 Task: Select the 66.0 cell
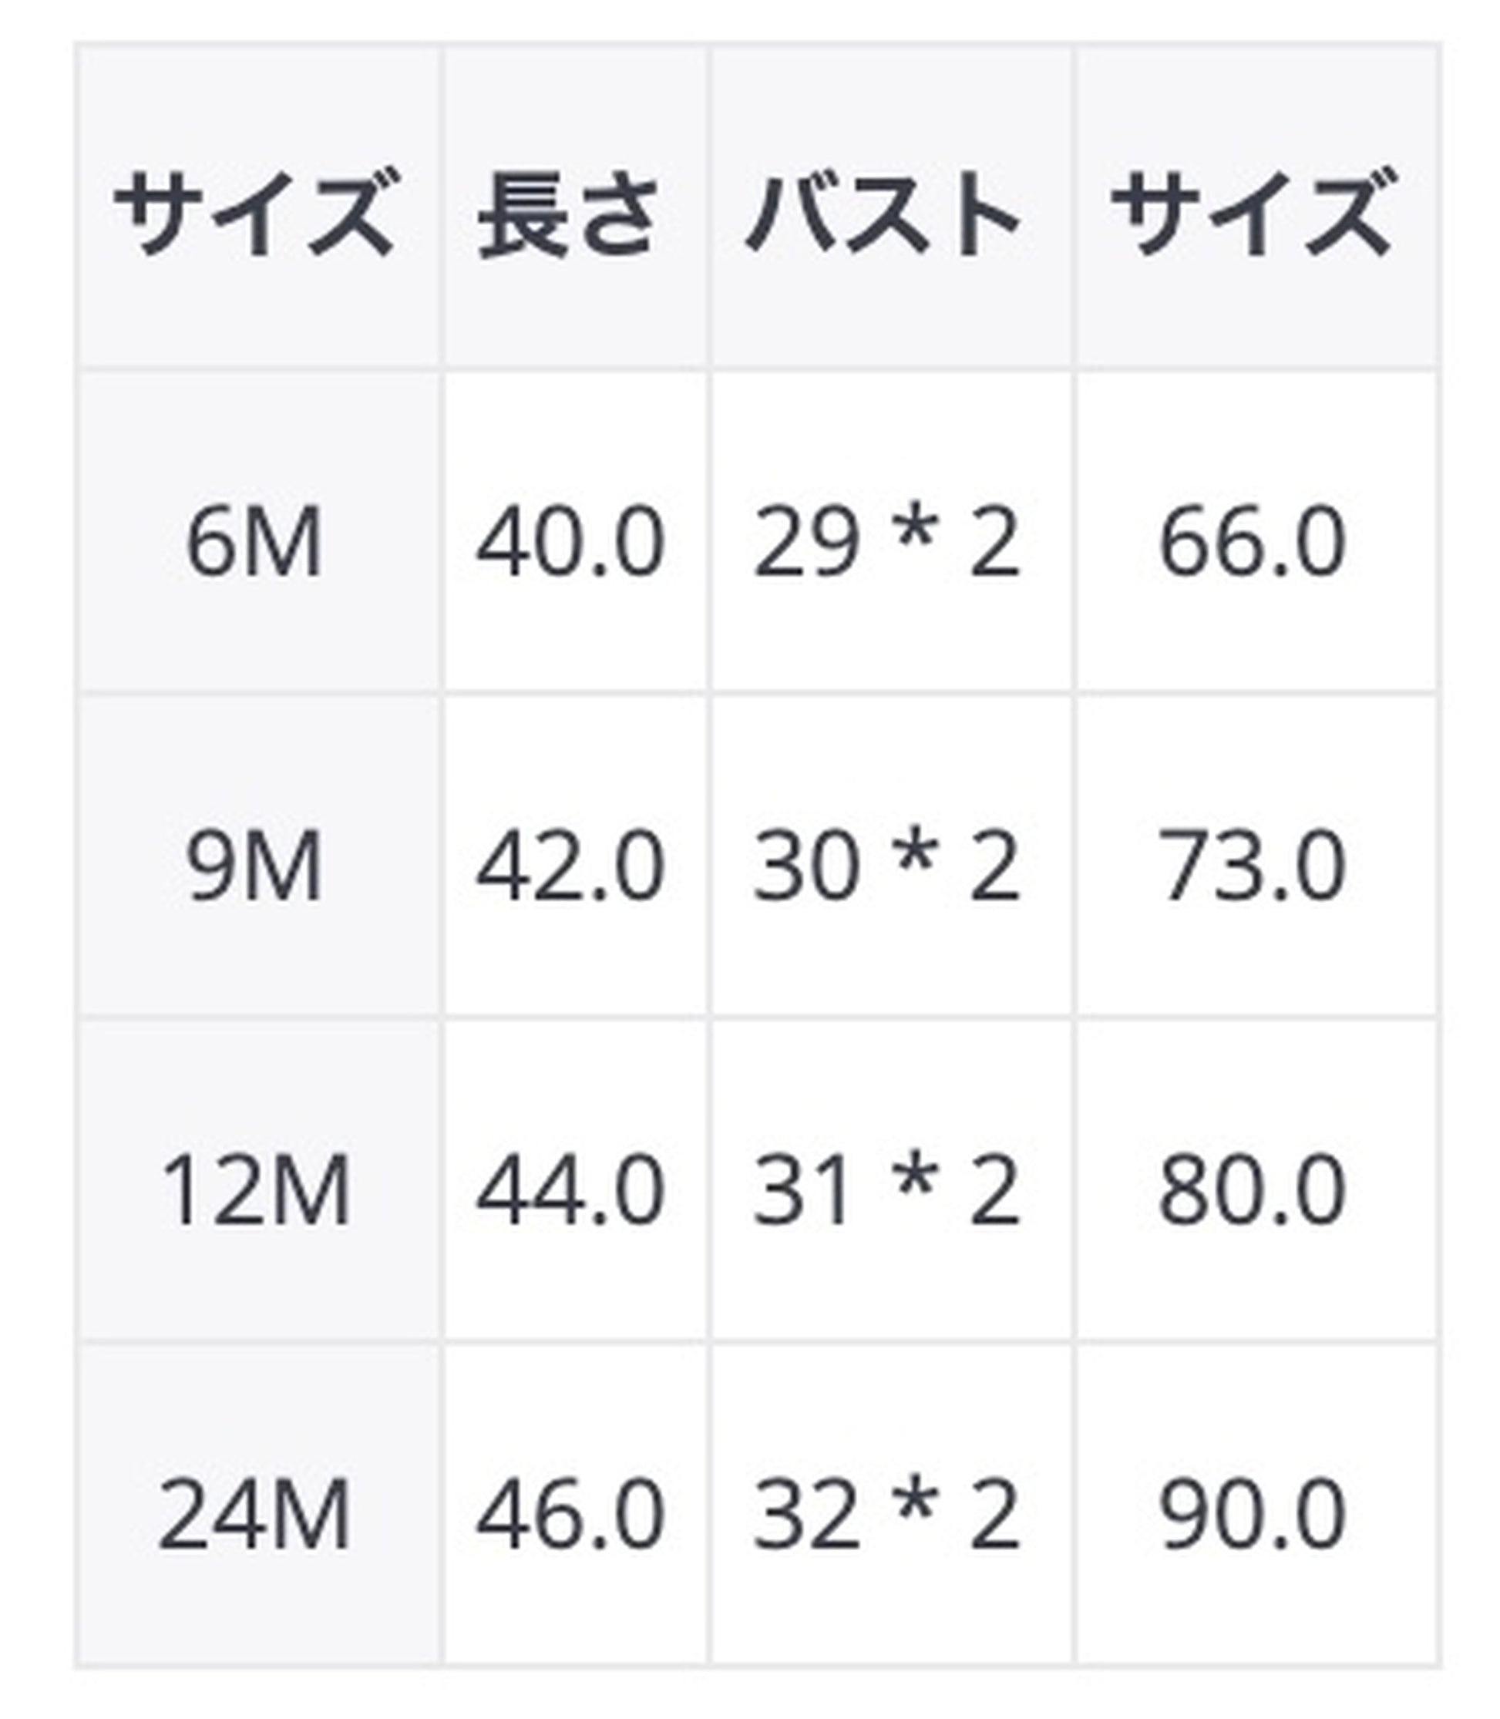tap(1253, 544)
